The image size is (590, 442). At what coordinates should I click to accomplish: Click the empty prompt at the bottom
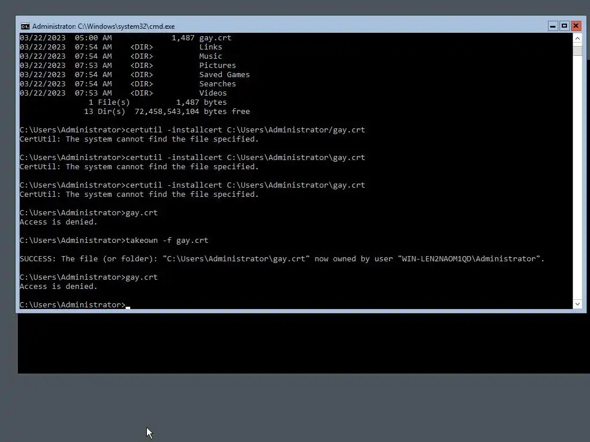tap(74, 305)
